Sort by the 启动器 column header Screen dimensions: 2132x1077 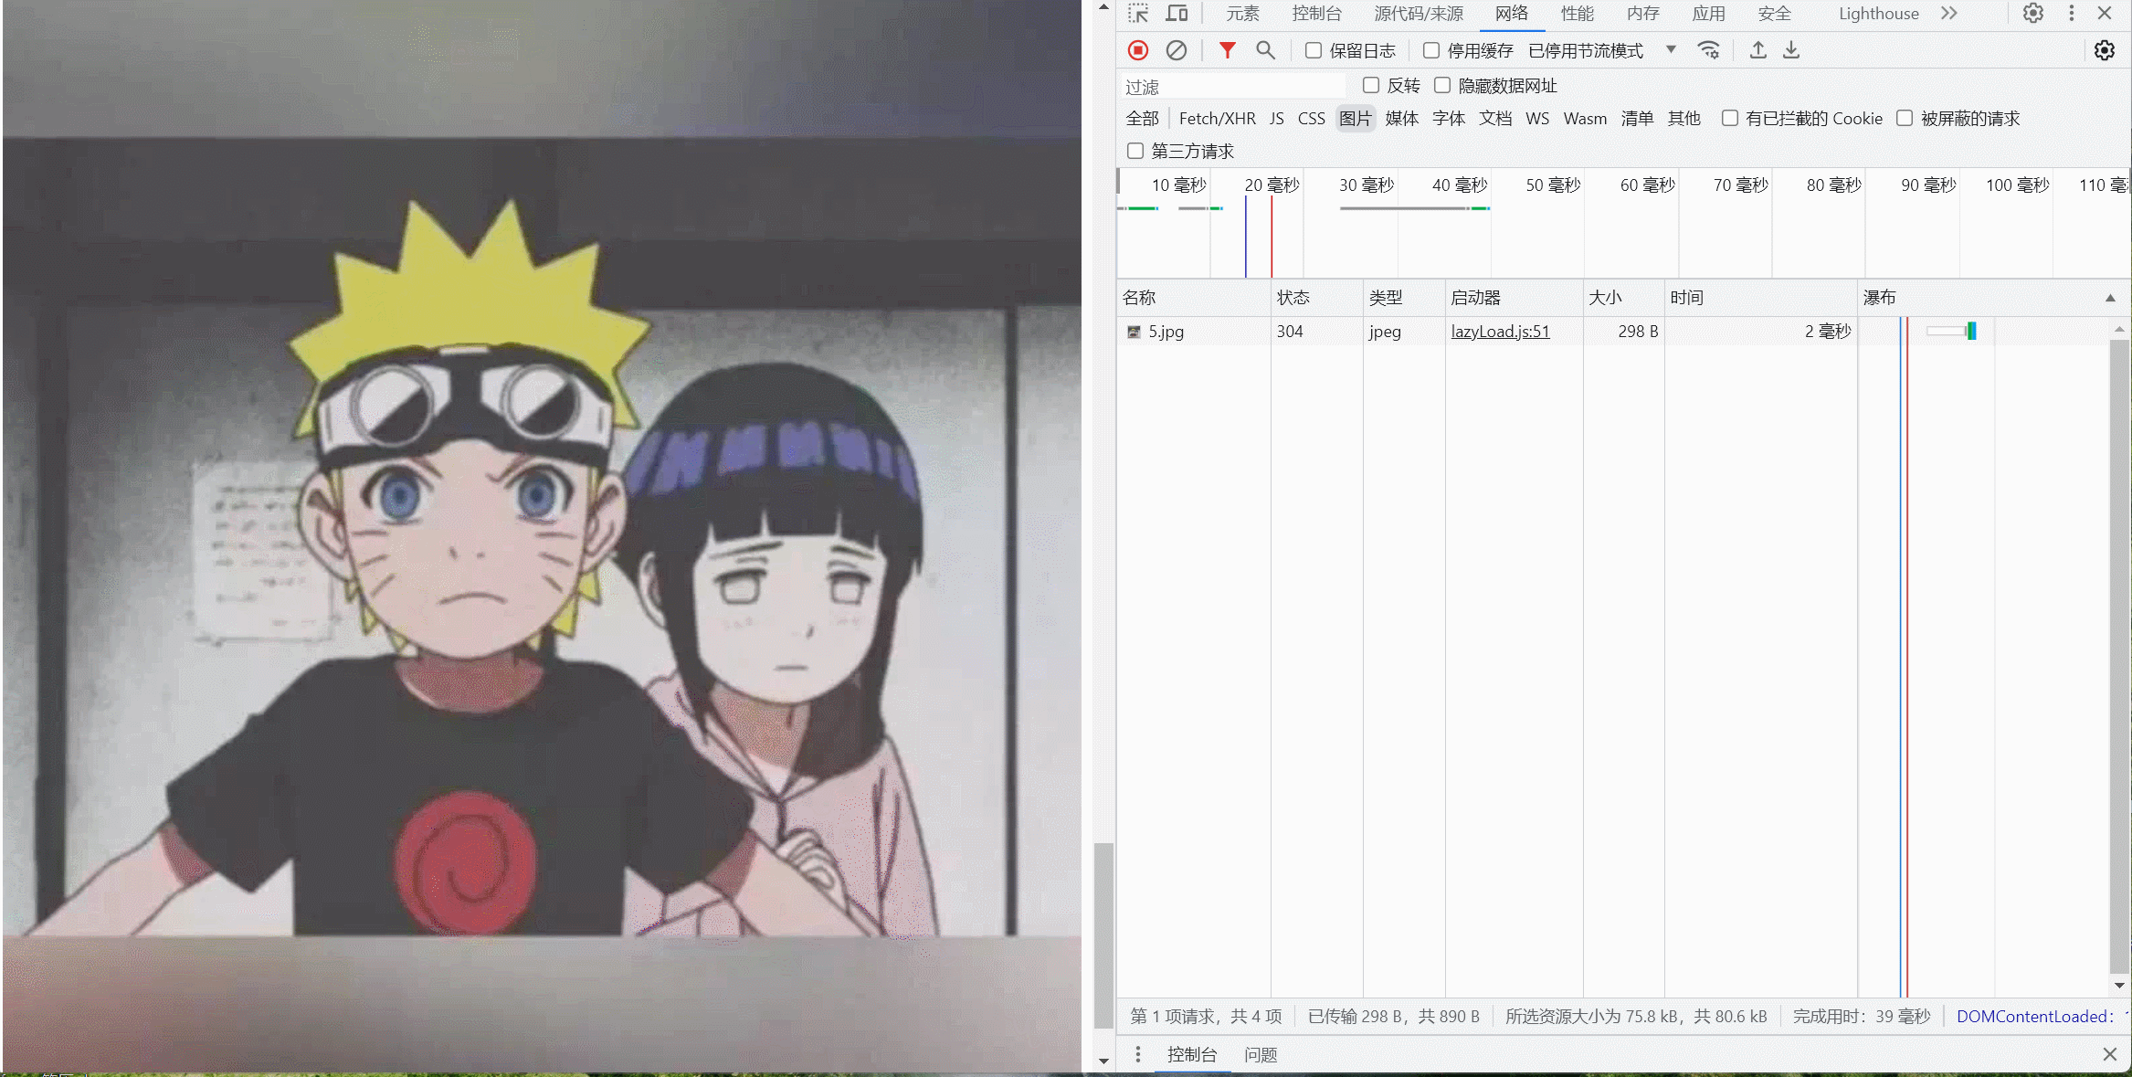click(x=1514, y=299)
